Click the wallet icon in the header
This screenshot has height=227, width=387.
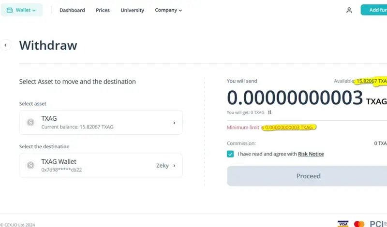coord(10,10)
